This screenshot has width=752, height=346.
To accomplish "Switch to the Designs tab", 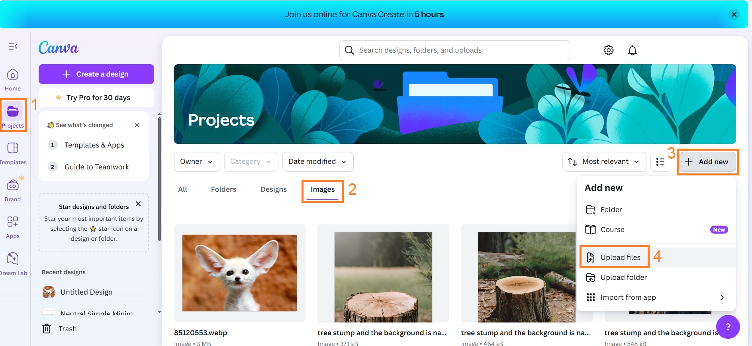I will click(x=274, y=189).
